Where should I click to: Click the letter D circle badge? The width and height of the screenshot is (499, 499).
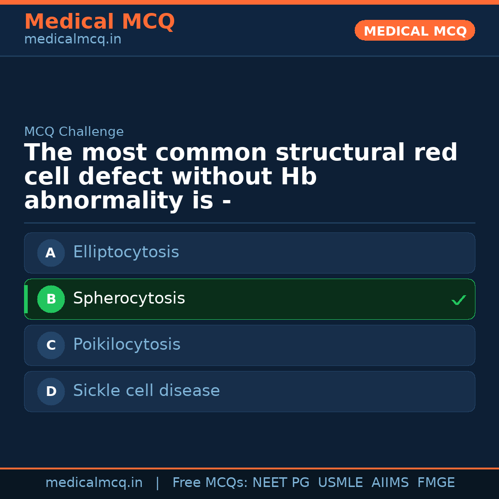51,391
